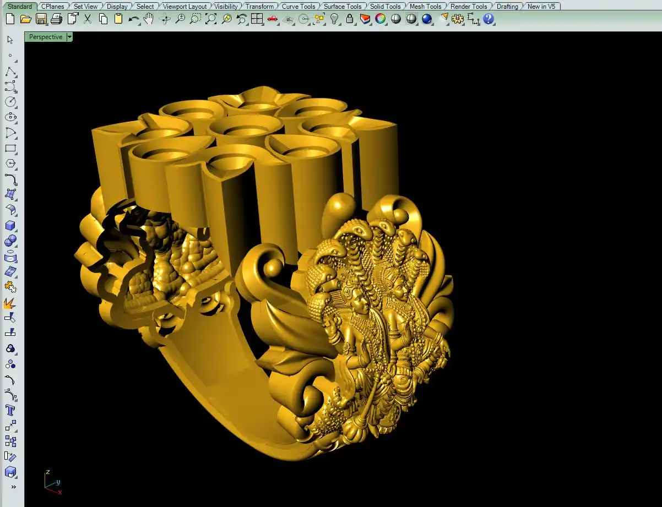Select the Circle drawing tool
The image size is (662, 507).
(10, 102)
